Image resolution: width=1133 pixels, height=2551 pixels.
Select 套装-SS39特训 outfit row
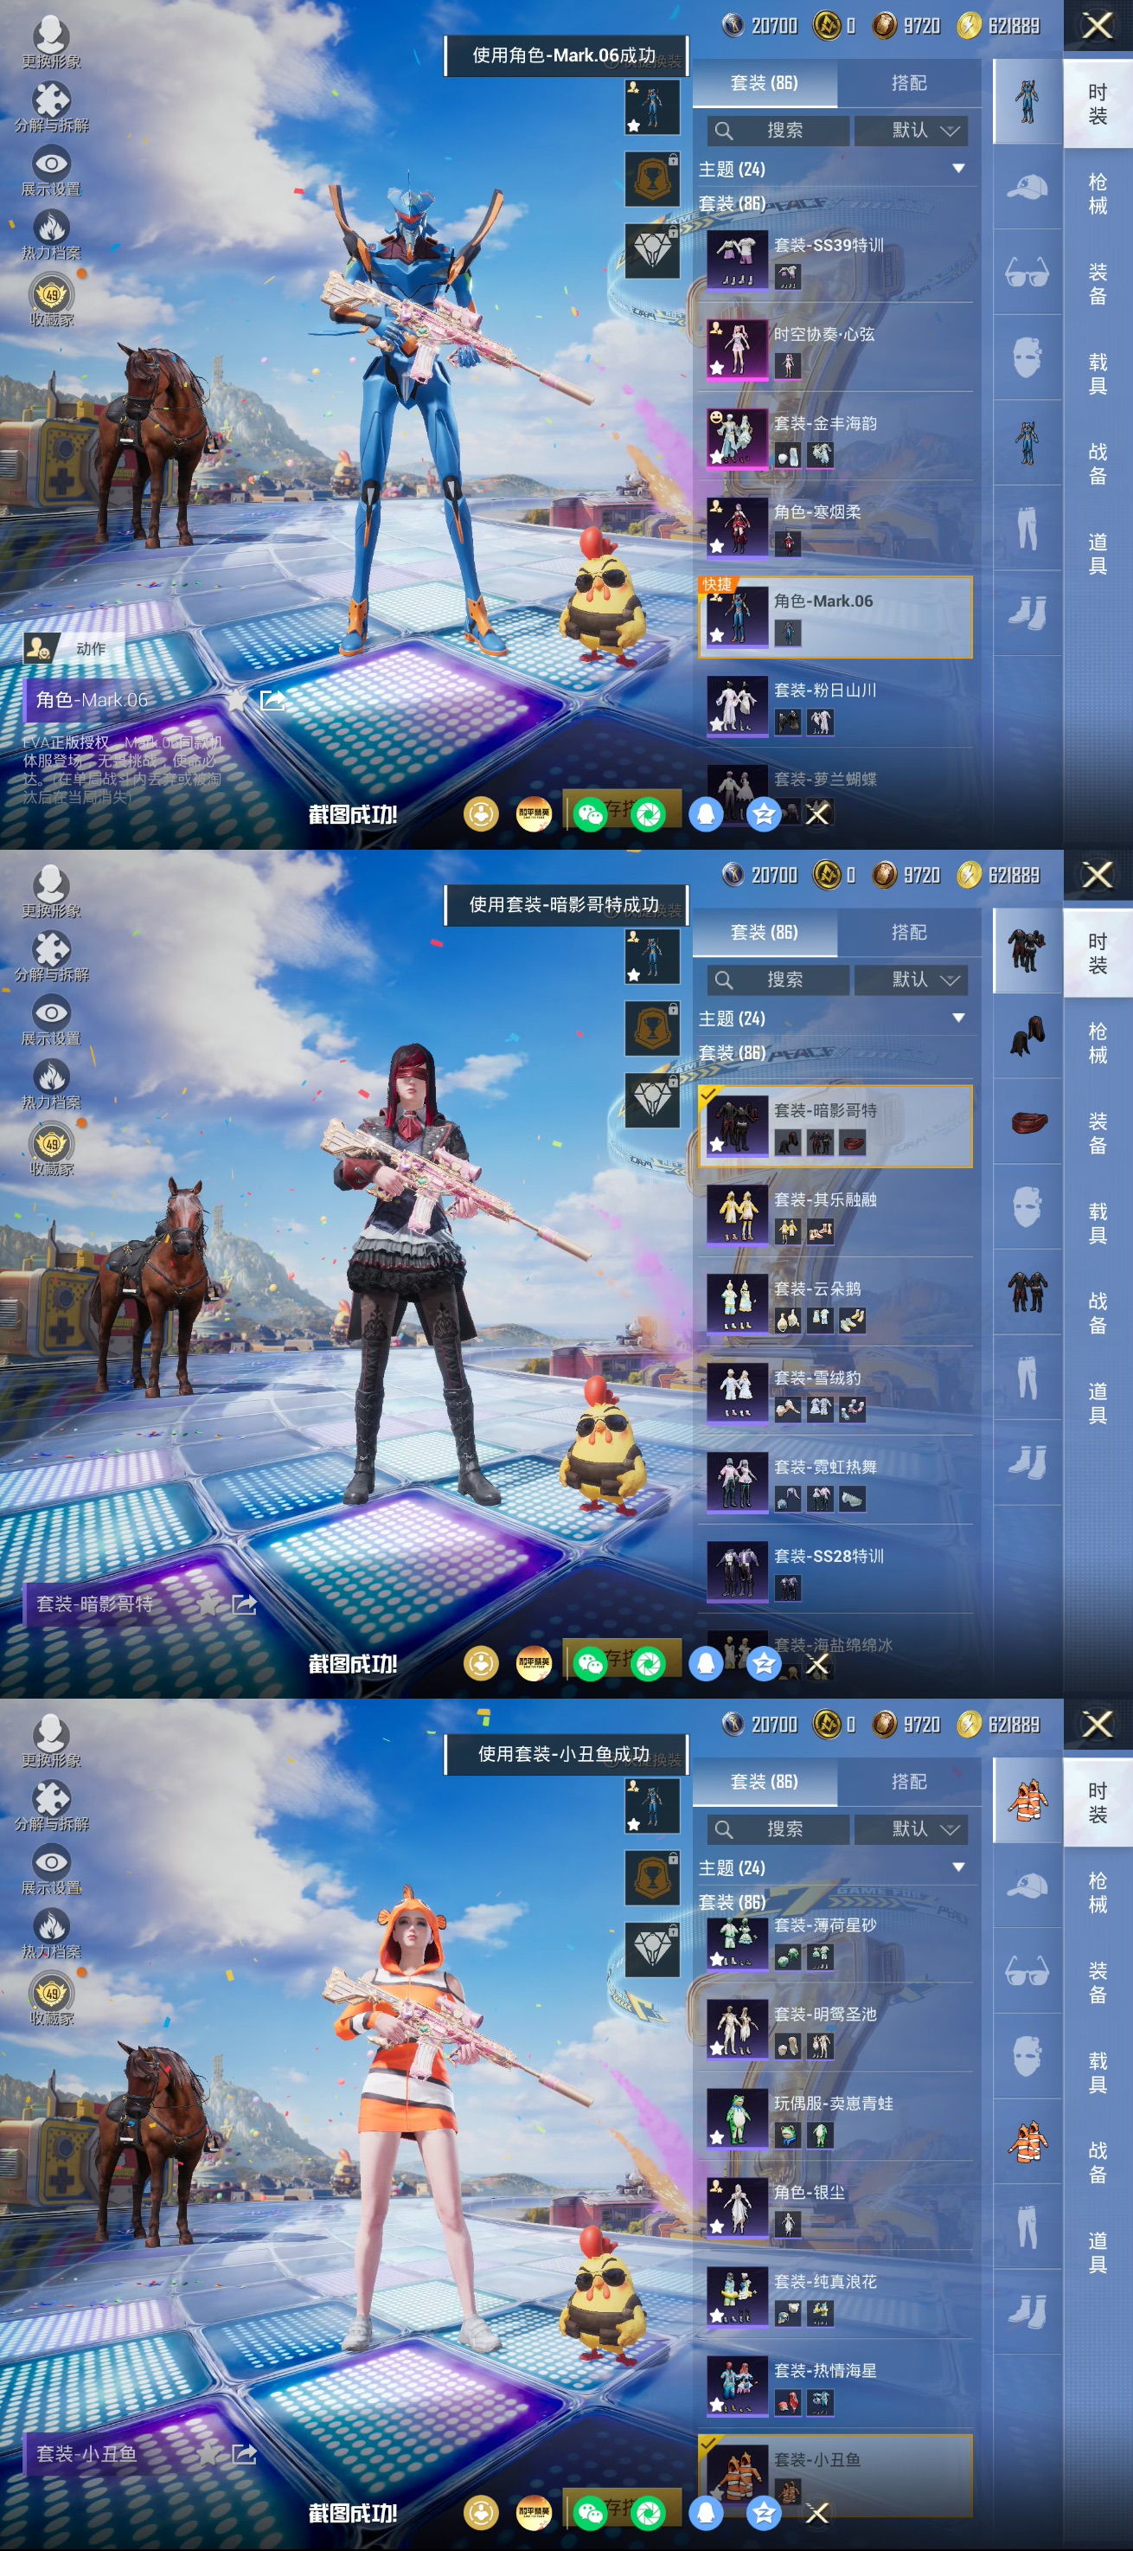(x=835, y=260)
